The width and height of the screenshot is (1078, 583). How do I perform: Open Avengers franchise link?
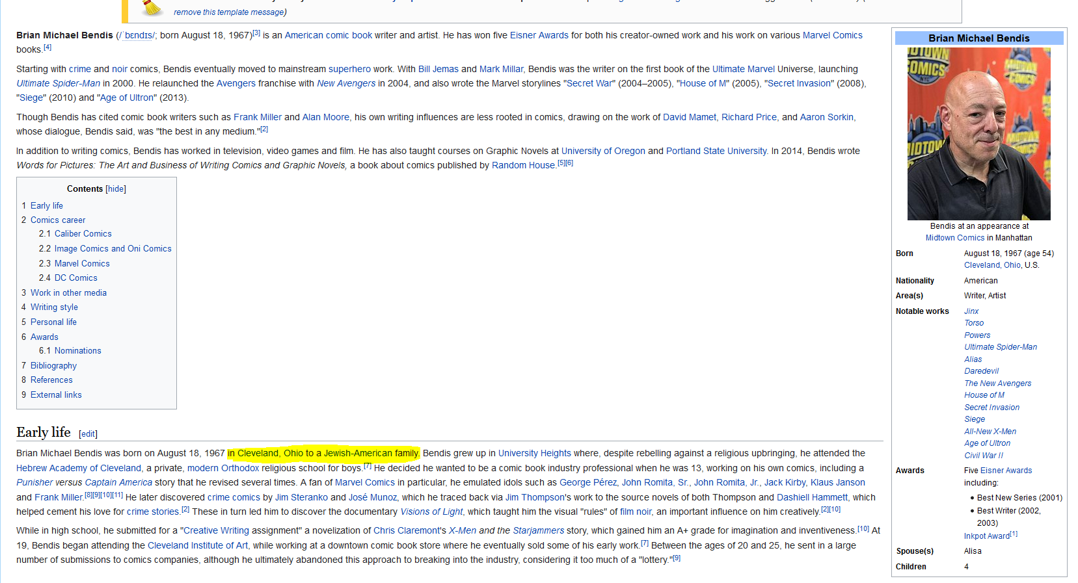pos(236,84)
